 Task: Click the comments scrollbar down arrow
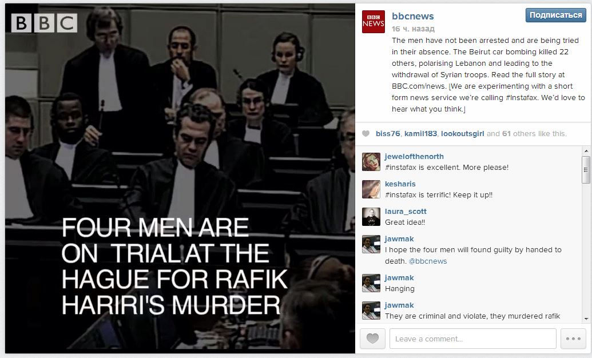586,319
